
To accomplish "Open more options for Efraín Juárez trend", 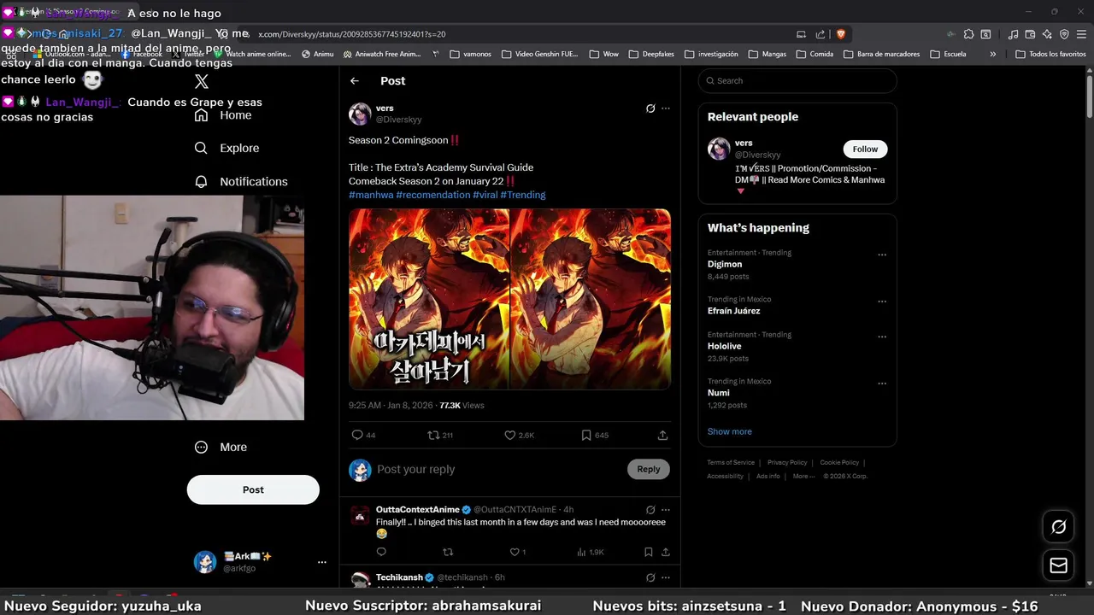I will coord(882,302).
